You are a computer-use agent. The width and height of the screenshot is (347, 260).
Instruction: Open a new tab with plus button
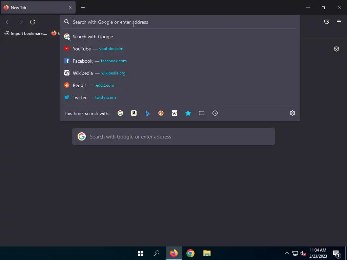pos(83,8)
